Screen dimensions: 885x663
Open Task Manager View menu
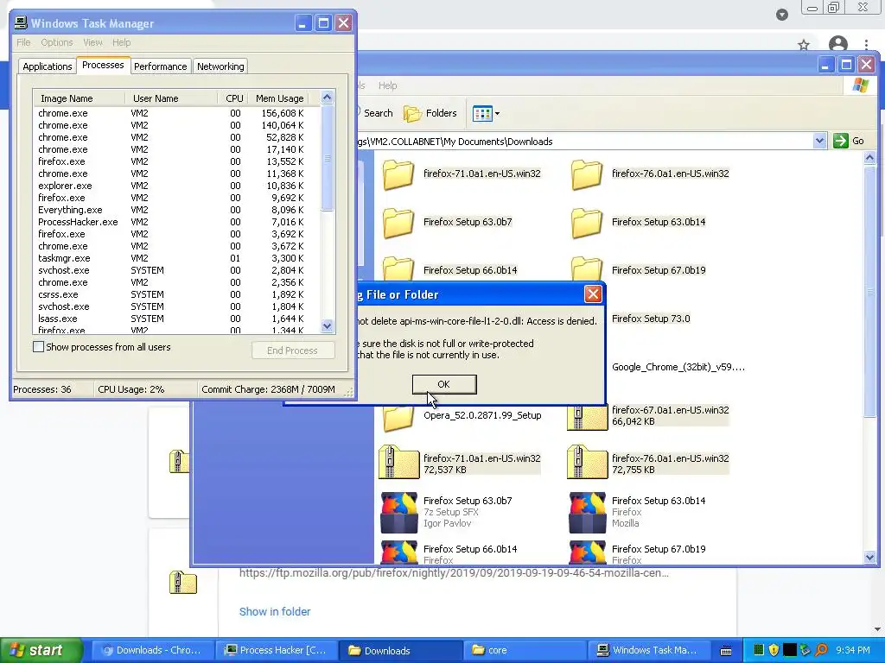(92, 42)
